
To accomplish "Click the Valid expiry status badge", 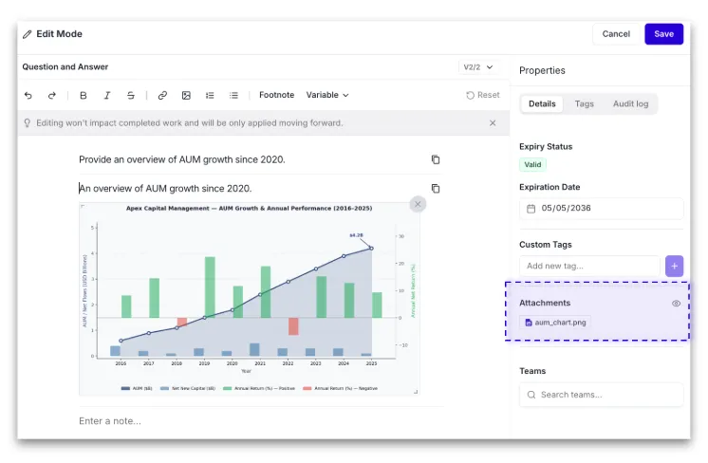I will [532, 165].
